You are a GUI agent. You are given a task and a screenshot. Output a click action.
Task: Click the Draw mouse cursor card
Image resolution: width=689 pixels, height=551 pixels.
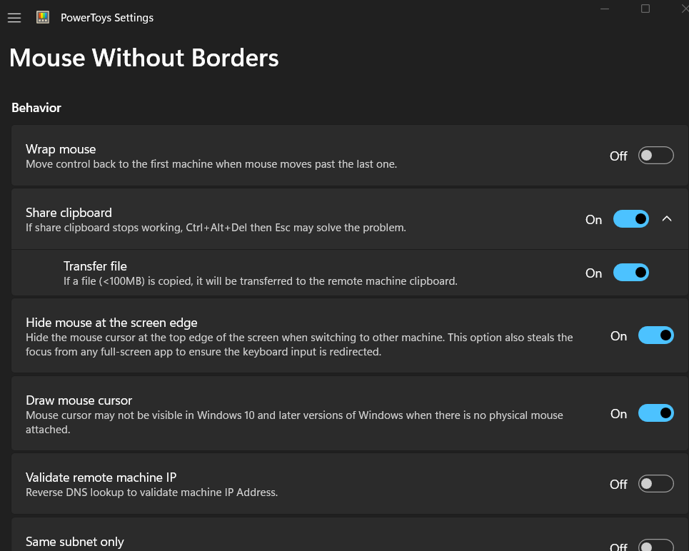pyautogui.click(x=350, y=413)
